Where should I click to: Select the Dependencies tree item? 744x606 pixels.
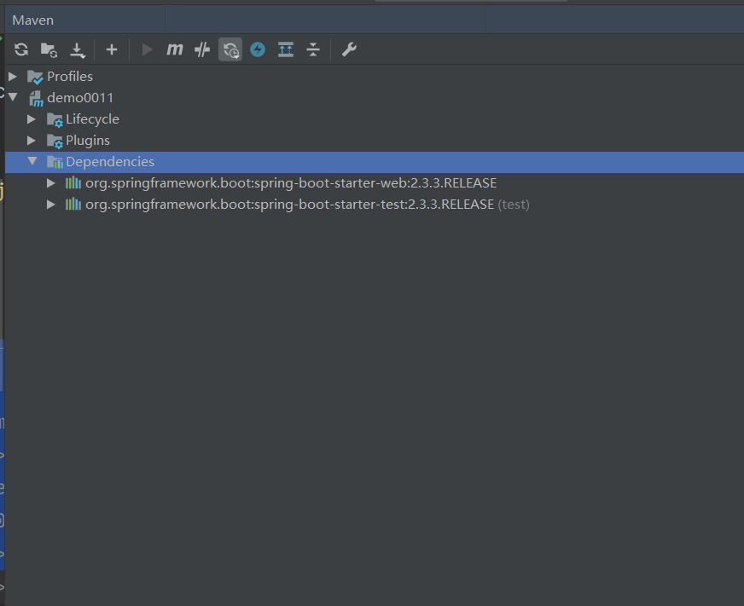pyautogui.click(x=108, y=161)
